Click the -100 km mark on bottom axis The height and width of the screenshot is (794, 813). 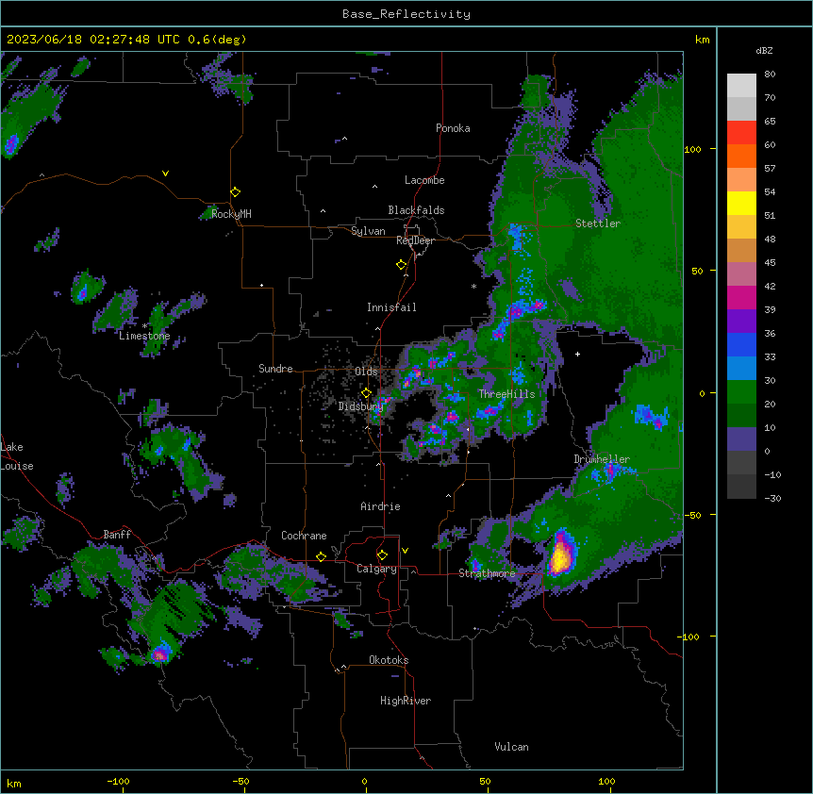[118, 781]
